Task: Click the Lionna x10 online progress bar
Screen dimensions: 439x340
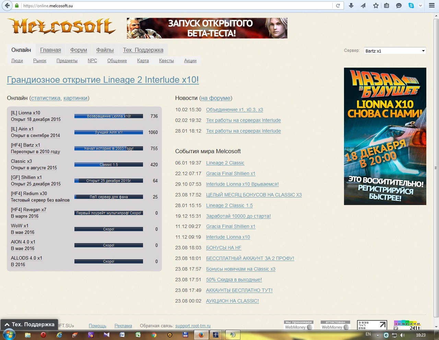Action: [109, 116]
